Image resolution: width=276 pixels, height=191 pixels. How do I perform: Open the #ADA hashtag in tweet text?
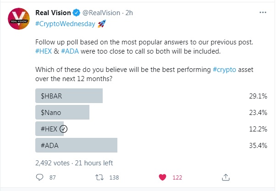pos(70,51)
